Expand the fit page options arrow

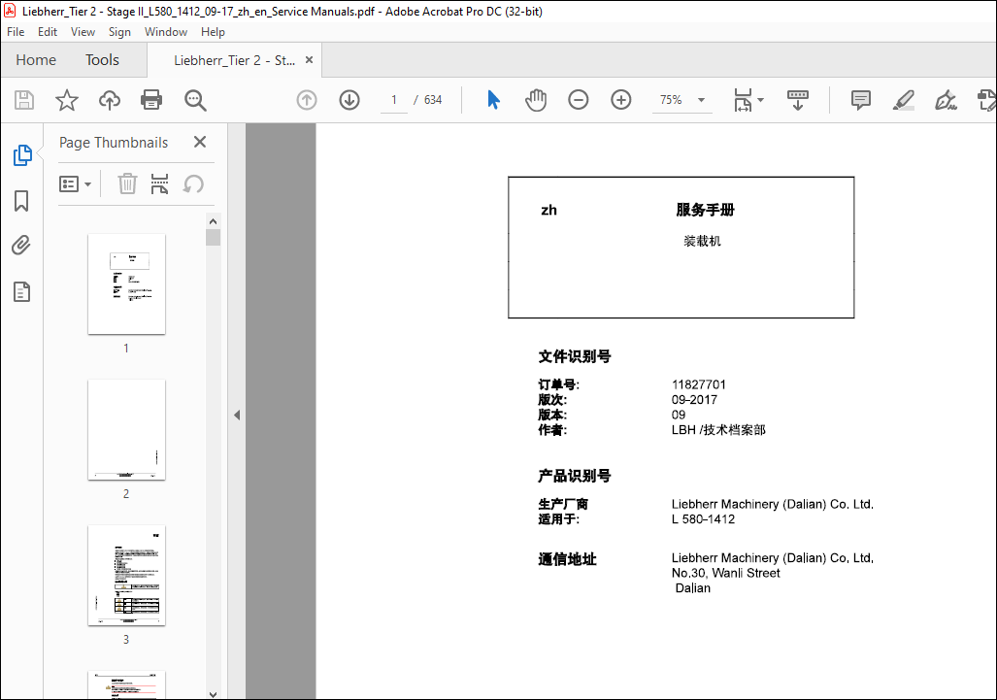tap(760, 100)
